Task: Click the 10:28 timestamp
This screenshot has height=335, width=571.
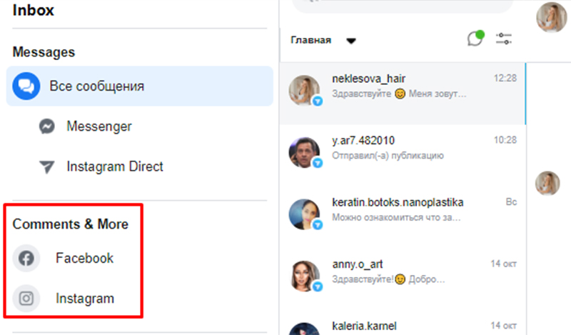Action: [x=505, y=140]
